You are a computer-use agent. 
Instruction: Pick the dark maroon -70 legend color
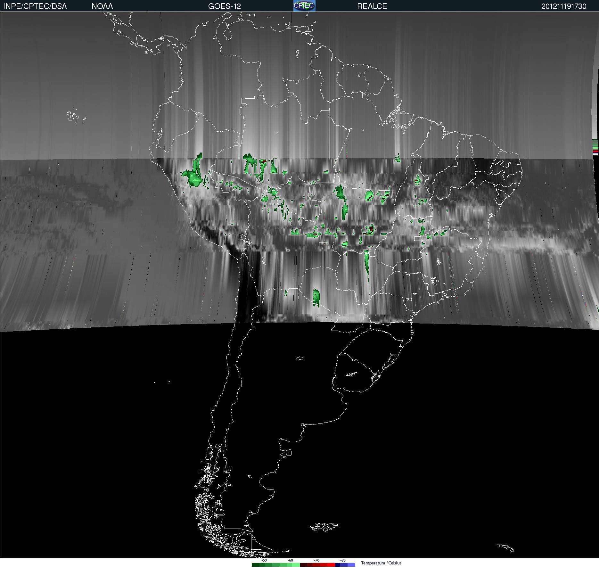click(x=303, y=565)
